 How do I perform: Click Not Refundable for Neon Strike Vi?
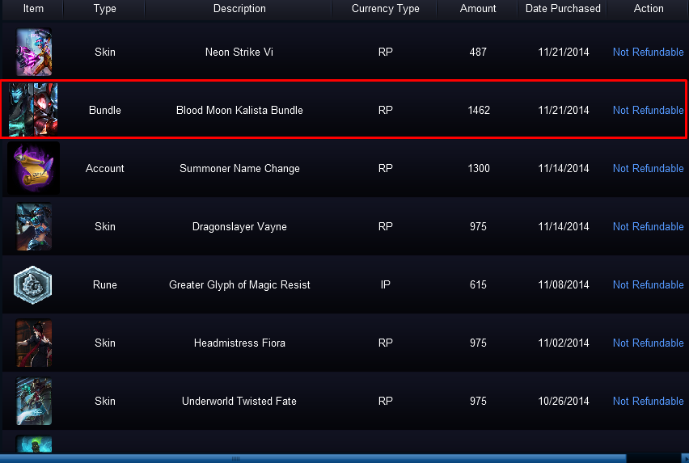pyautogui.click(x=648, y=53)
